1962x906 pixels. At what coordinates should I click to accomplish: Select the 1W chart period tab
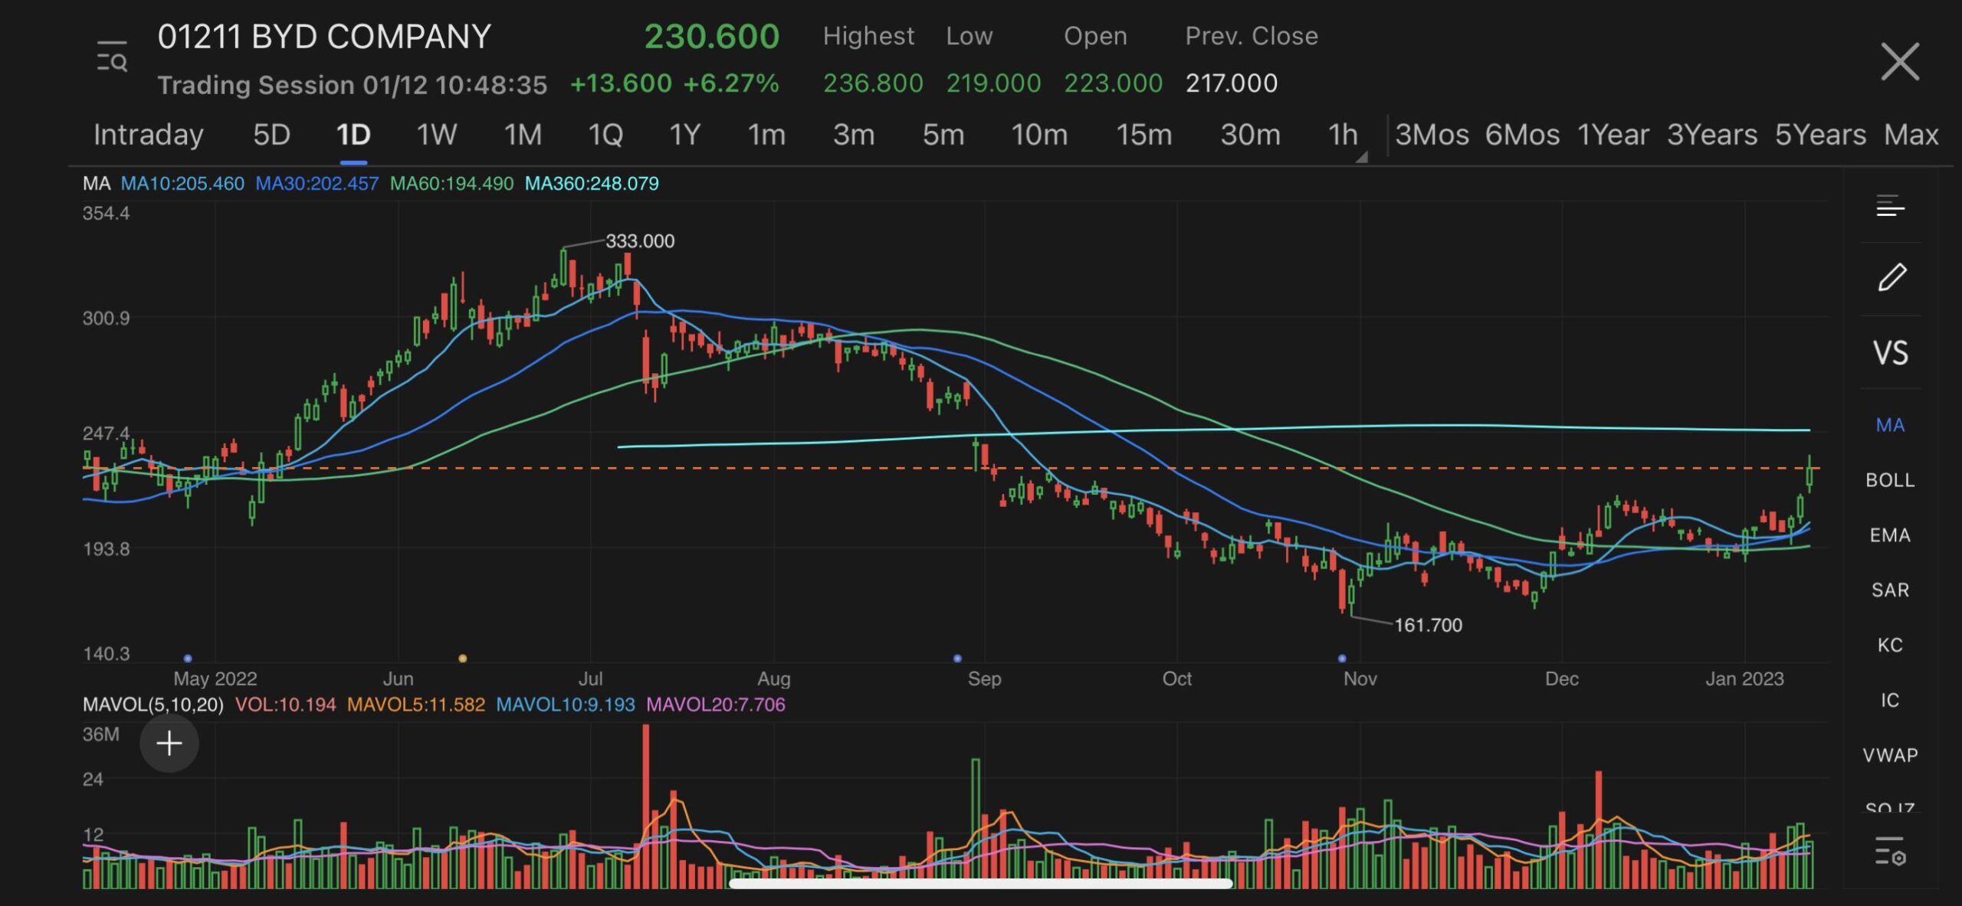[436, 135]
